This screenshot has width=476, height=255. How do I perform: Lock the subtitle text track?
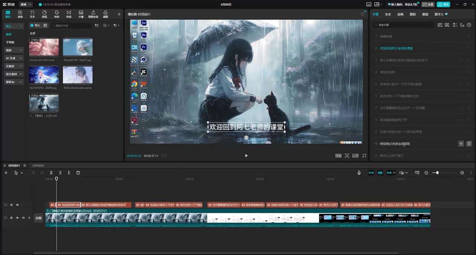pos(11,205)
